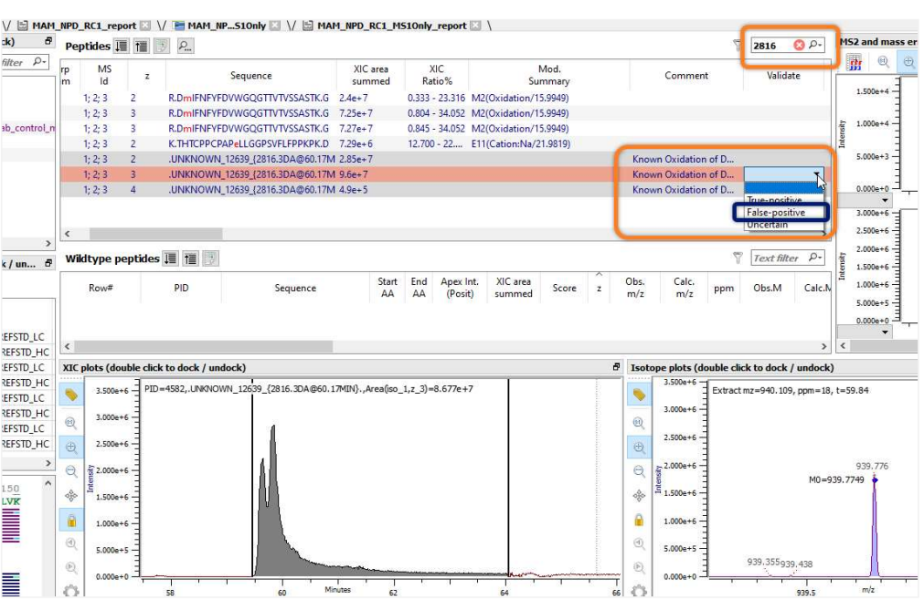
Task: Open XIC plot settings gear
Action: point(71,590)
